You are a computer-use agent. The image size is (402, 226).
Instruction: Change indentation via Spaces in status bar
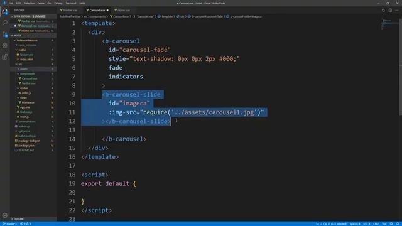[355, 224]
